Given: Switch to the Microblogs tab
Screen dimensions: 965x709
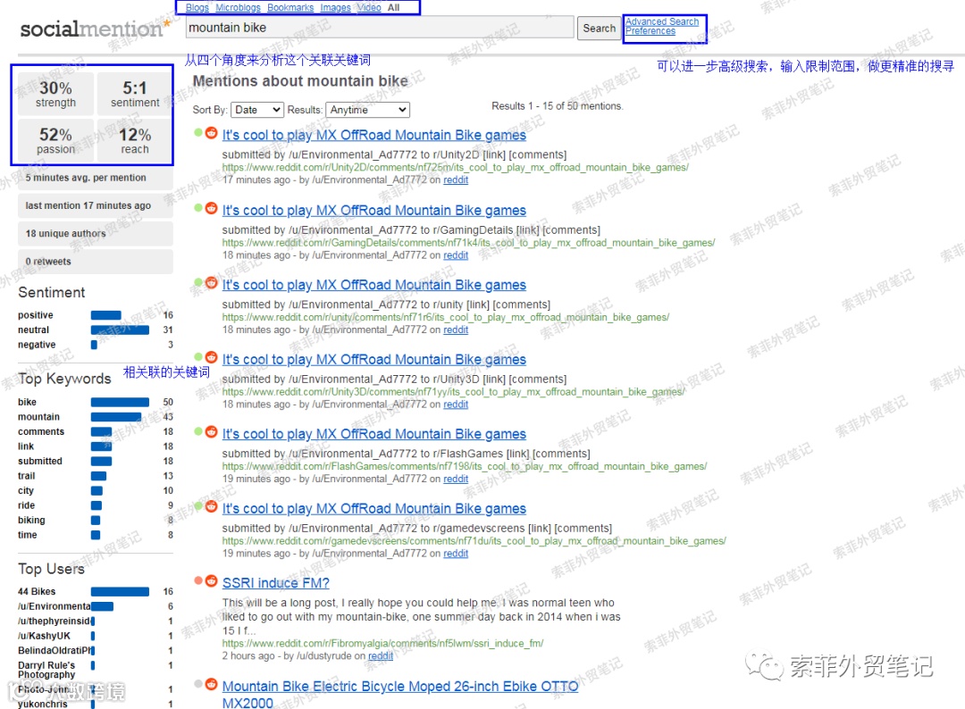Looking at the screenshot, I should click(238, 7).
